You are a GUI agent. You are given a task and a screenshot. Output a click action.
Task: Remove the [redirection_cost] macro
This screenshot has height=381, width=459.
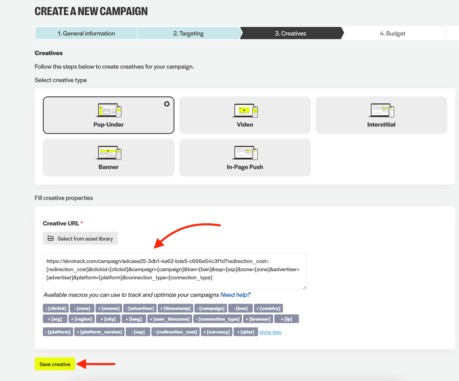[x=176, y=332]
